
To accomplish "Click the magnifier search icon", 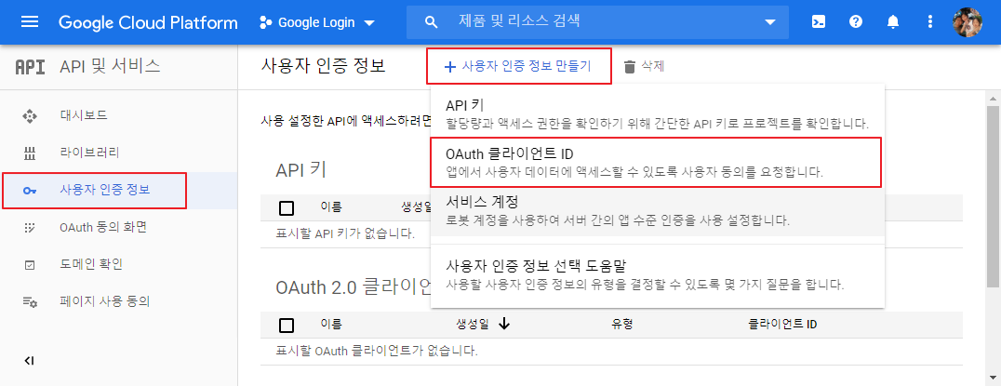I will coord(432,22).
